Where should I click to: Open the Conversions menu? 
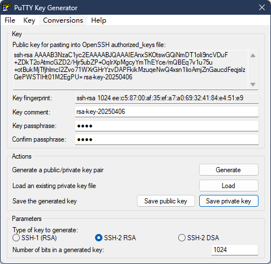[x=63, y=20]
